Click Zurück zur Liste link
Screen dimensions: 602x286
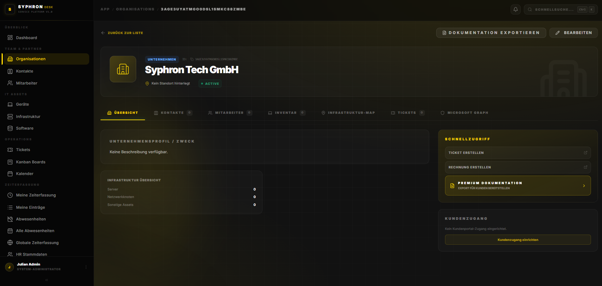122,33
